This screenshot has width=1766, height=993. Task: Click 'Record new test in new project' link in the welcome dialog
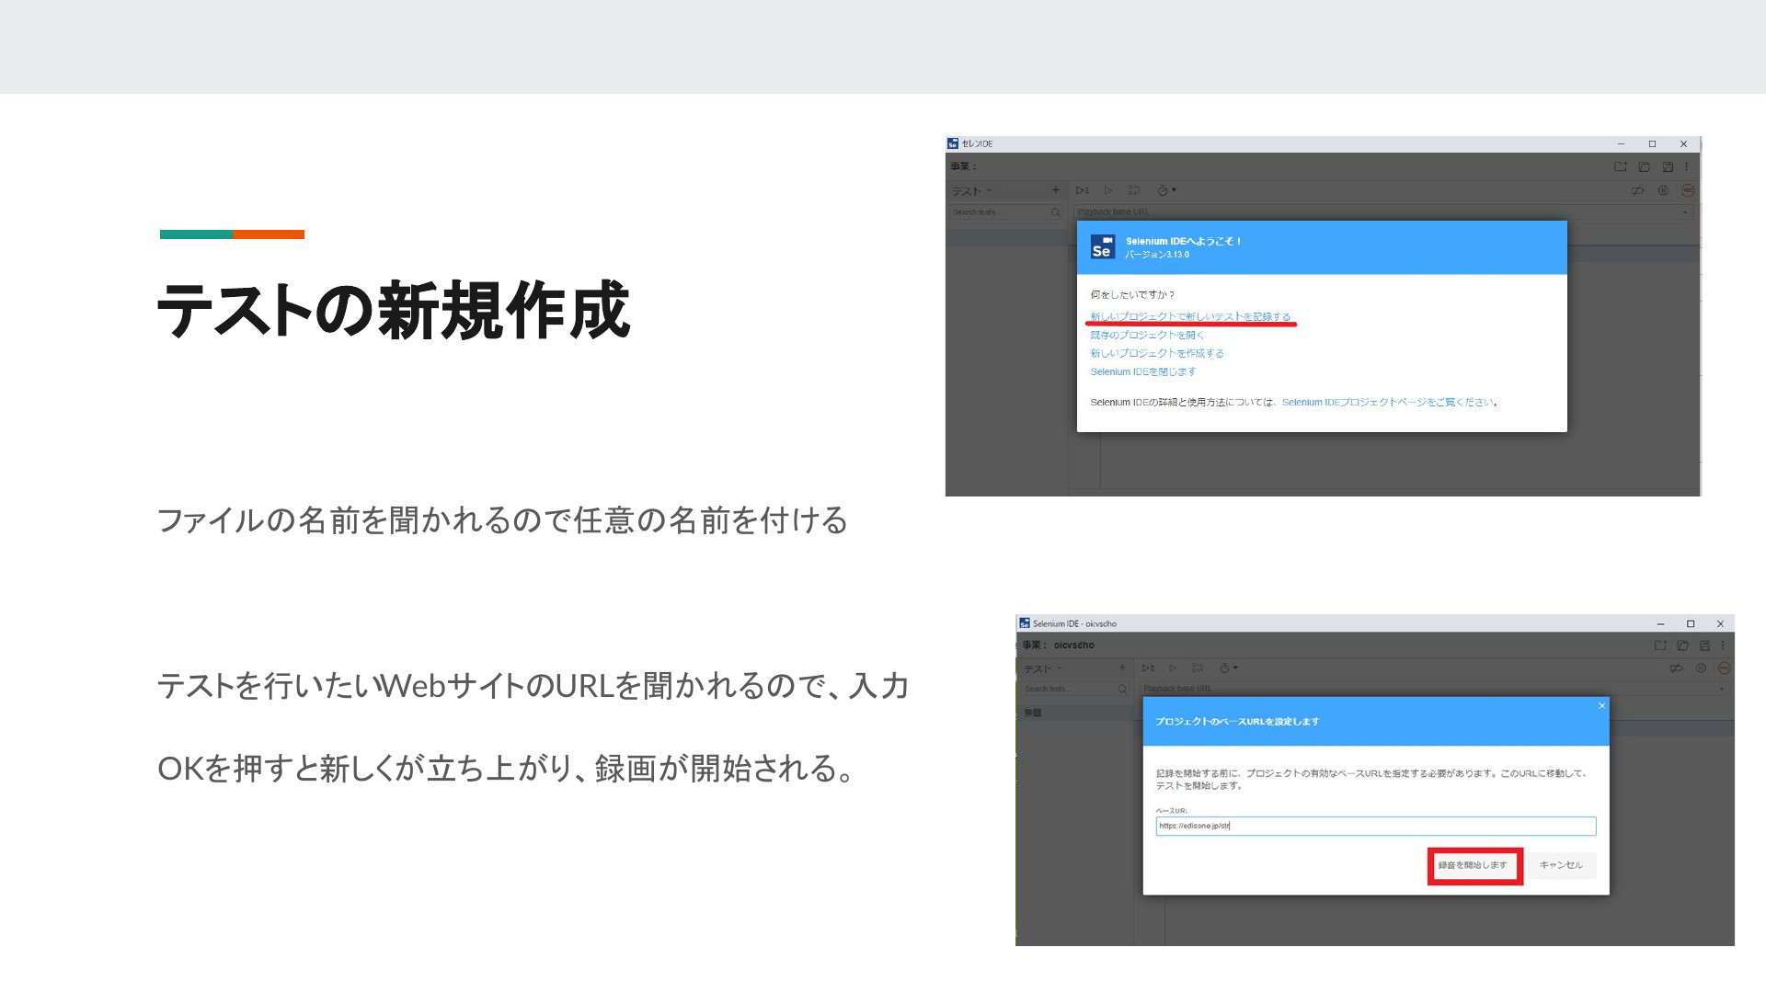(1190, 316)
